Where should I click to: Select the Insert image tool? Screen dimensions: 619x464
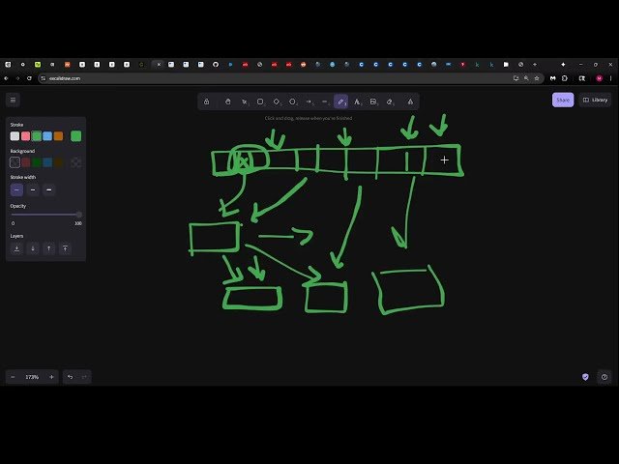click(x=373, y=101)
